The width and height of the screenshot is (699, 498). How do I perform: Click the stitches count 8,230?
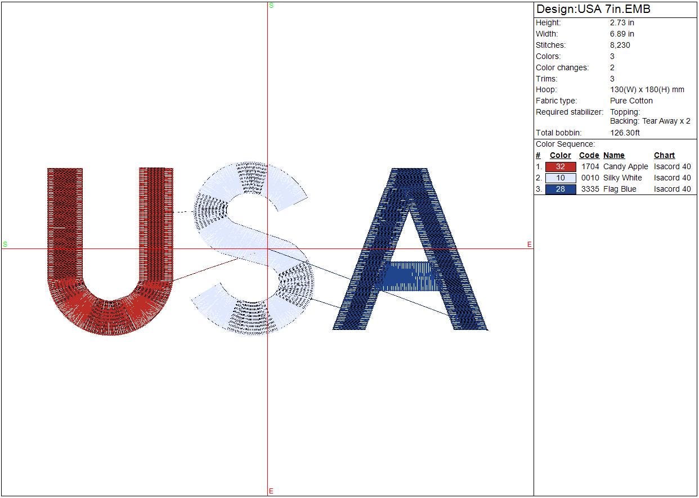pyautogui.click(x=620, y=45)
